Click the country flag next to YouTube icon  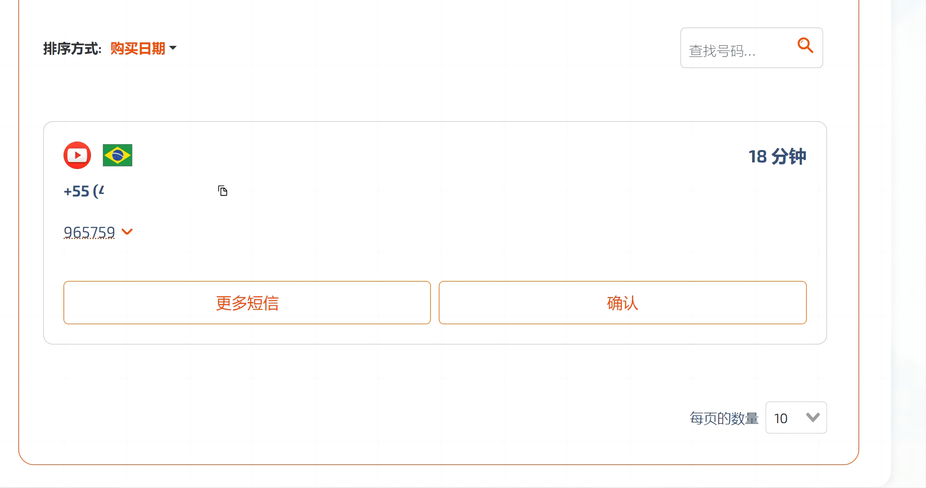click(117, 155)
